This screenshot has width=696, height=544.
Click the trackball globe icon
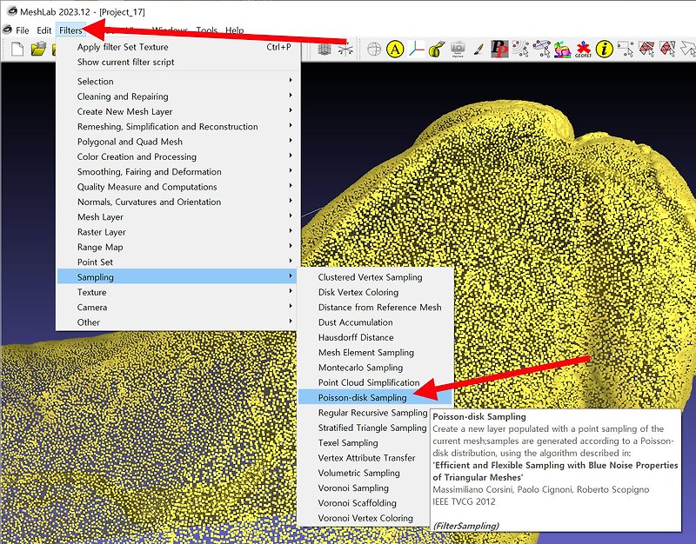click(x=374, y=48)
